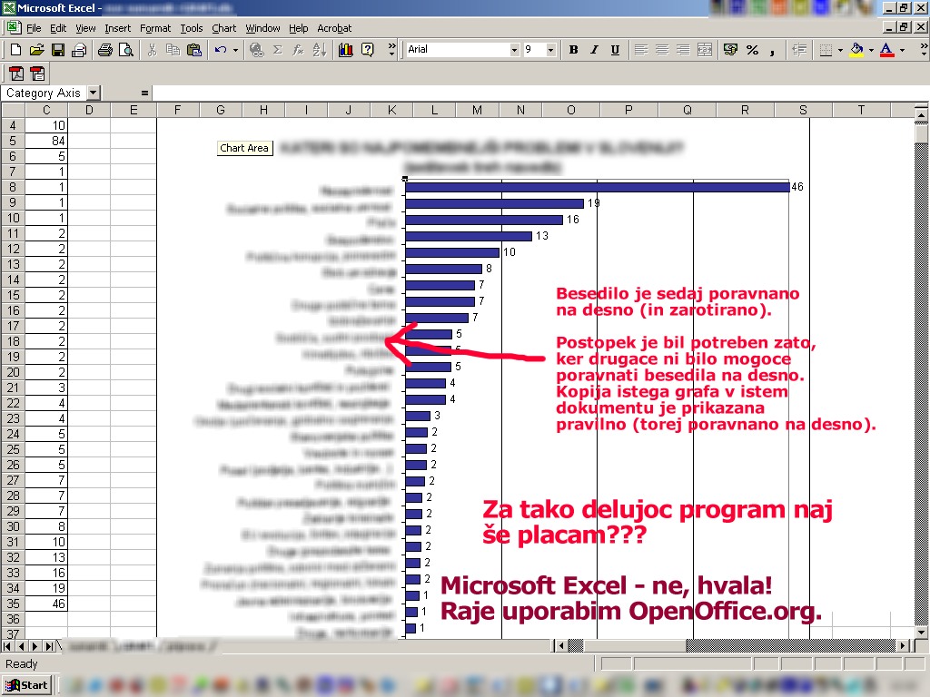Toggle Underline formatting
930x697 pixels.
click(615, 50)
